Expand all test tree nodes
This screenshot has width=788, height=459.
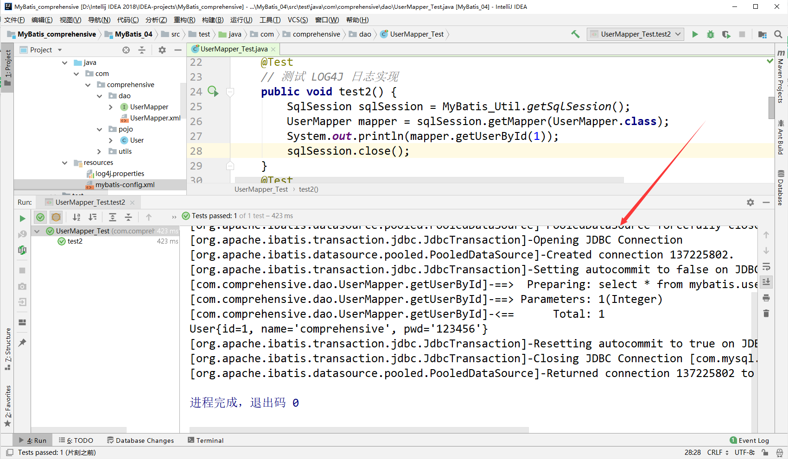(x=113, y=217)
